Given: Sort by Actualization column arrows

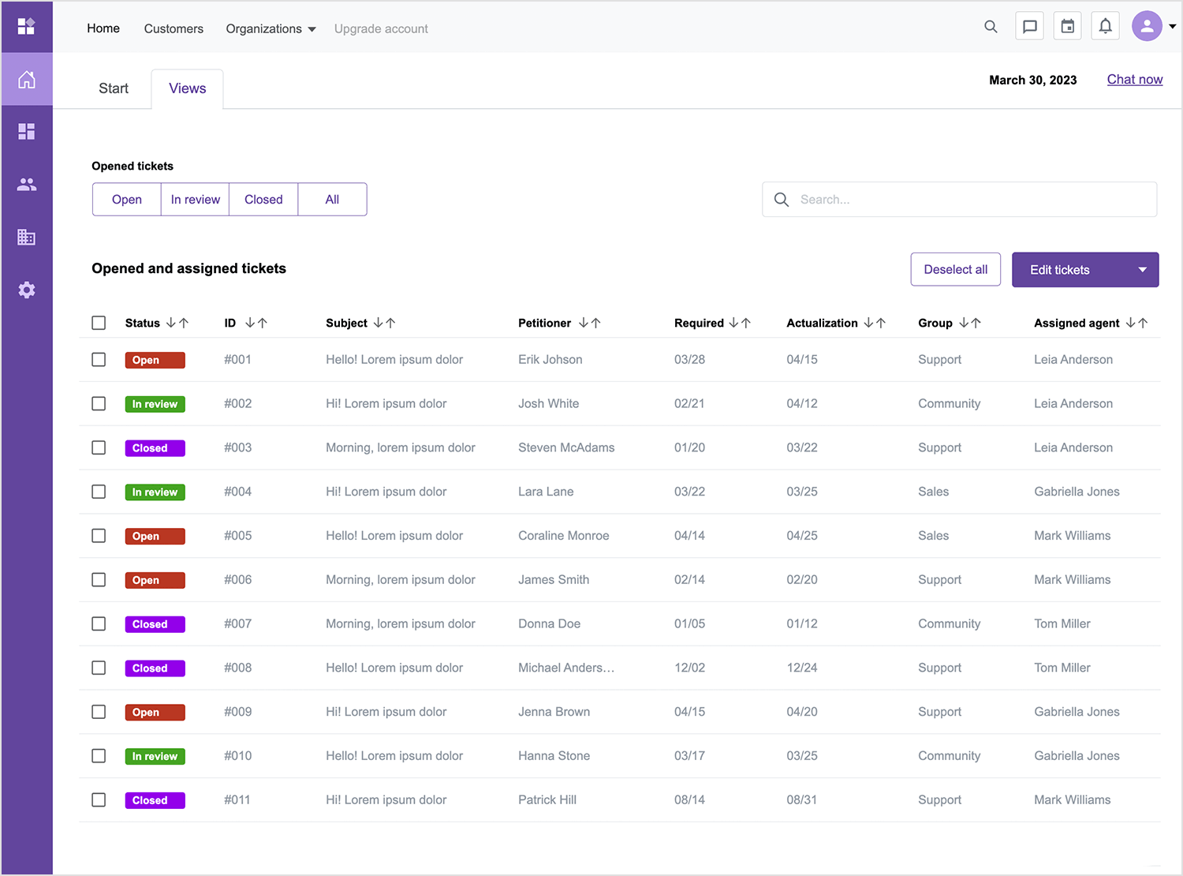Looking at the screenshot, I should [875, 323].
